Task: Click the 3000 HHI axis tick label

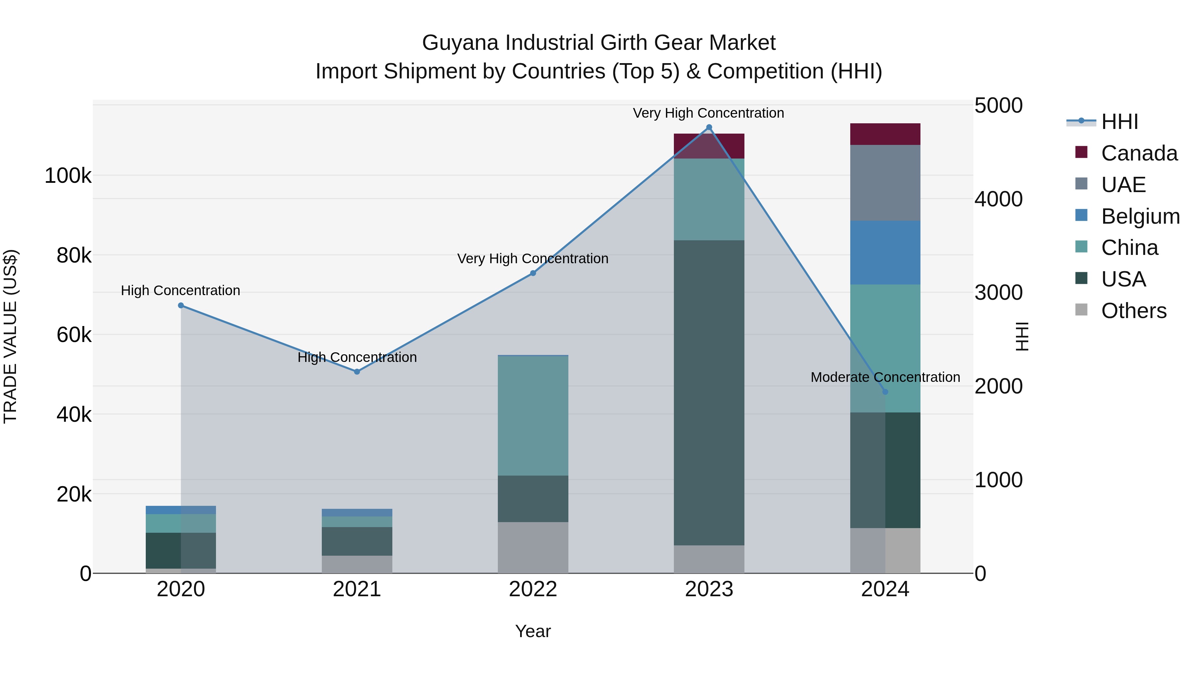Action: point(998,292)
